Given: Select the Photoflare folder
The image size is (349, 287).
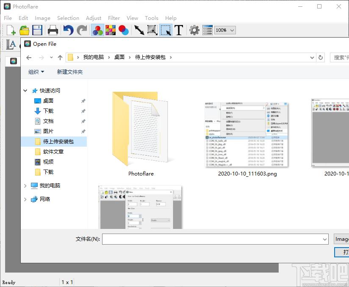Looking at the screenshot, I should point(141,133).
